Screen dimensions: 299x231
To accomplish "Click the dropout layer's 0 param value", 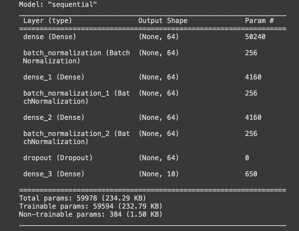I will click(x=247, y=158).
